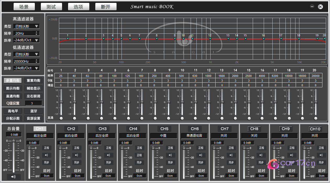The image size is (330, 183).
Task: Mute CH7 with its speaker icon
Action: 231,155
